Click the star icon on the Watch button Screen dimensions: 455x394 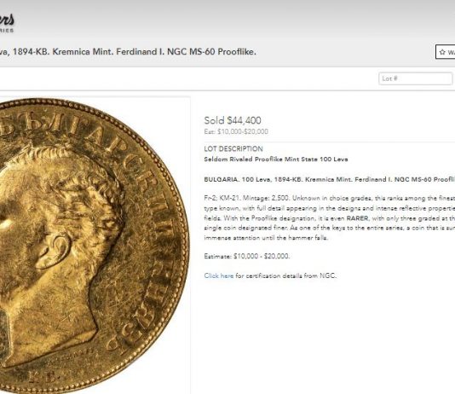[442, 52]
